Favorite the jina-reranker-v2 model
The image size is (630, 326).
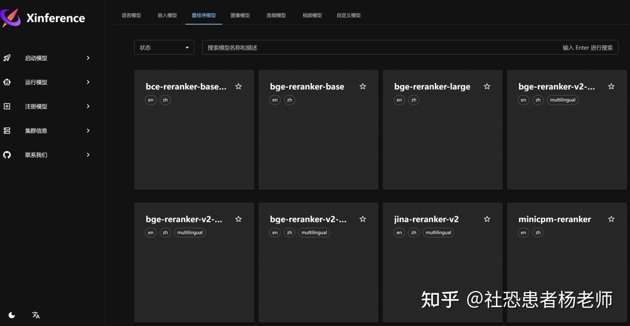coord(487,219)
